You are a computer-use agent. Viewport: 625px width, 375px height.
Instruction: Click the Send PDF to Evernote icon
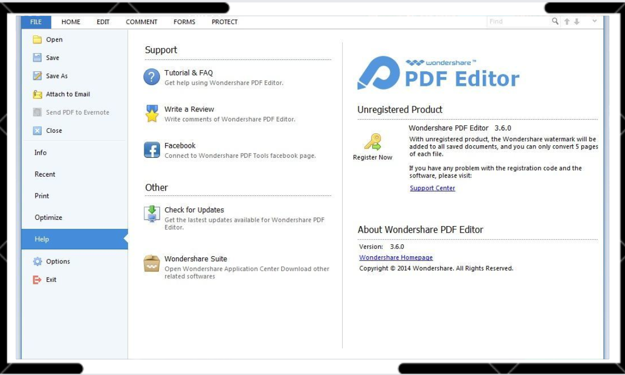point(37,113)
